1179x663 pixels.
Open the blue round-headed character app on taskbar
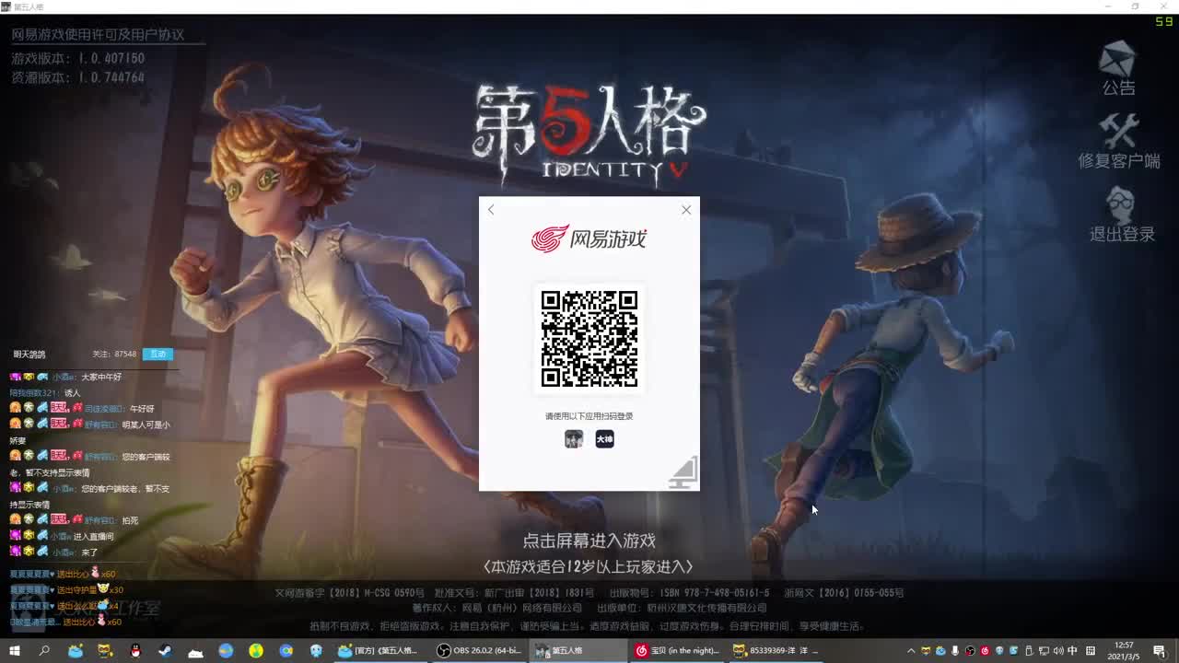[316, 650]
